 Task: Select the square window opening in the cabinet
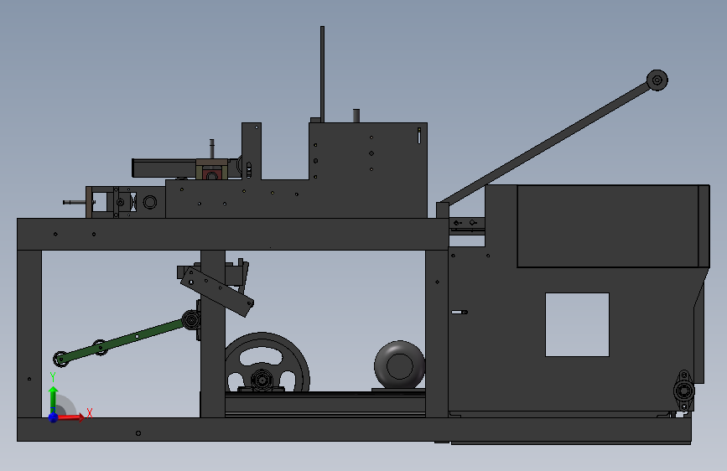click(577, 324)
